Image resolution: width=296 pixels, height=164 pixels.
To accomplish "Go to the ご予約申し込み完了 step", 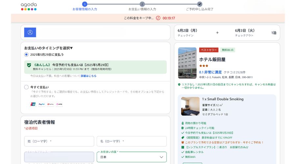I will click(200, 4).
